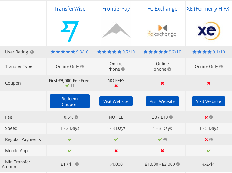Click FrontierPay mobile app red cross
Image resolution: width=232 pixels, height=173 pixels.
click(116, 151)
